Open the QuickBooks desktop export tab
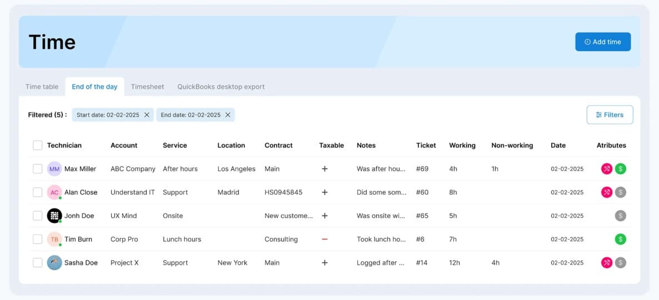Viewport: 659px width, 300px height. coord(221,87)
